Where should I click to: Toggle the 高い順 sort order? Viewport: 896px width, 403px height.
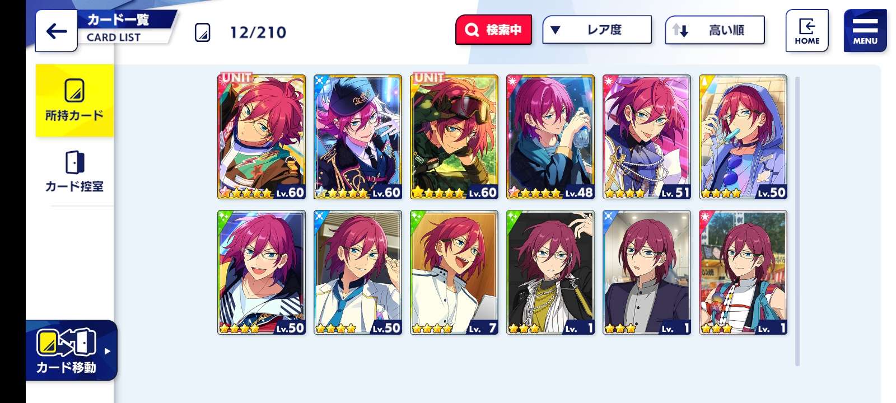[715, 30]
